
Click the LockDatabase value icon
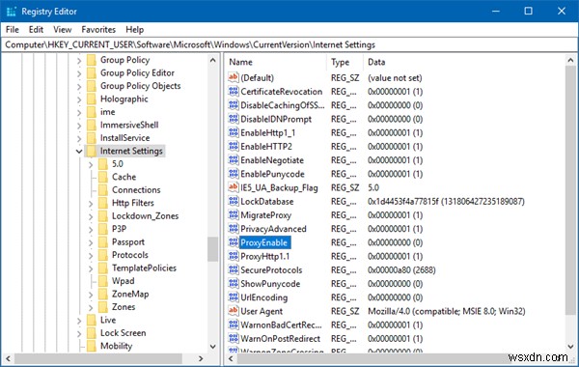(233, 201)
